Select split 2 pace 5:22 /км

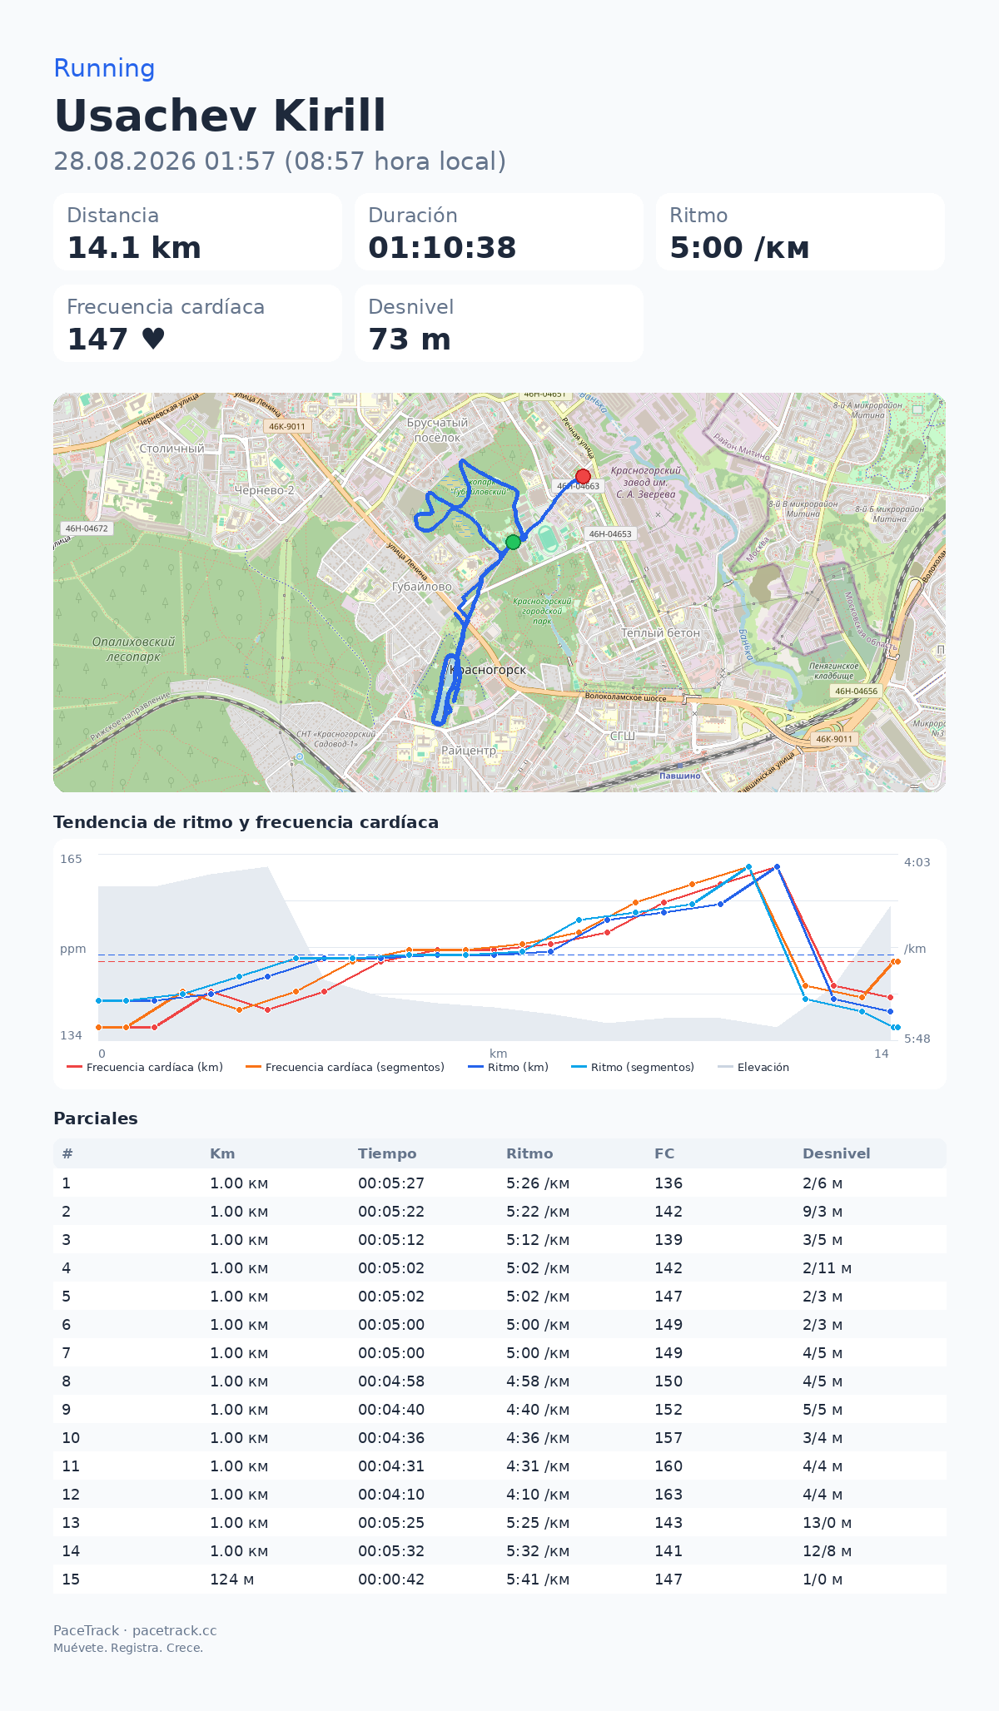point(538,1212)
